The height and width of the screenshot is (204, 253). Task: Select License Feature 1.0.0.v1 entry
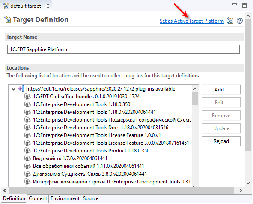pyautogui.click(x=97, y=135)
